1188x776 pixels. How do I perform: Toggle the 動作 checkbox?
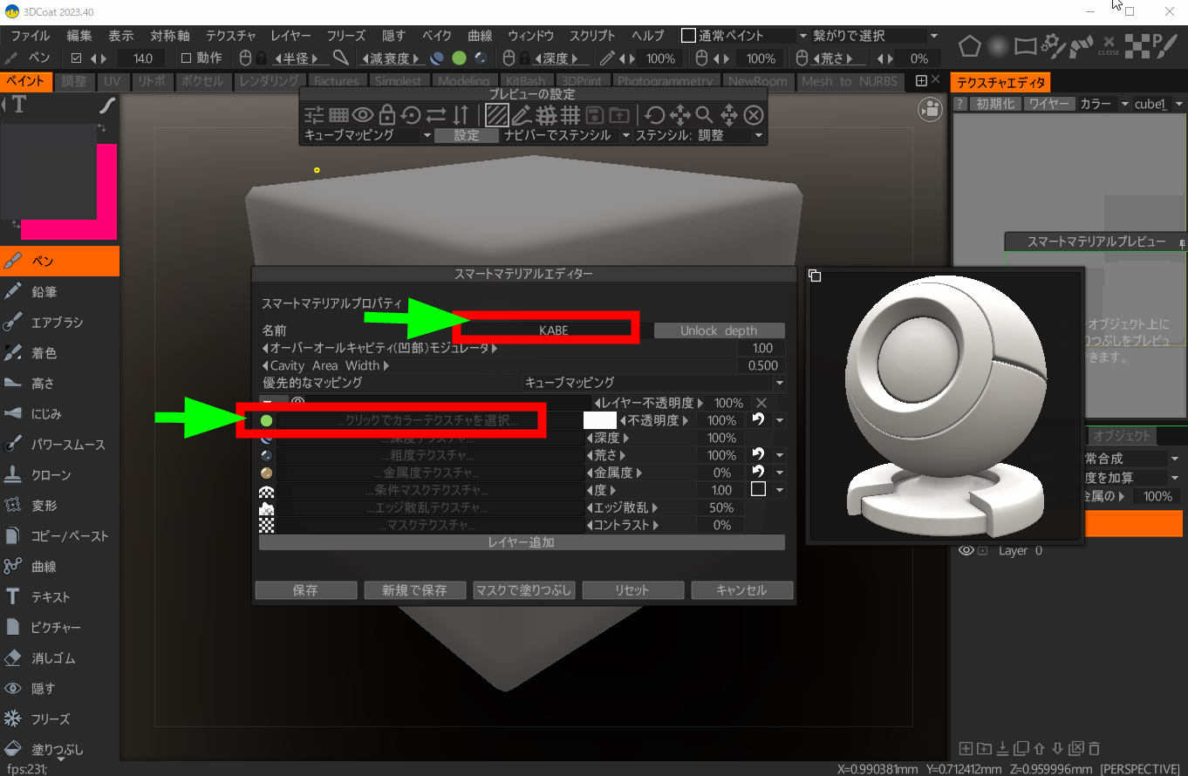[186, 58]
